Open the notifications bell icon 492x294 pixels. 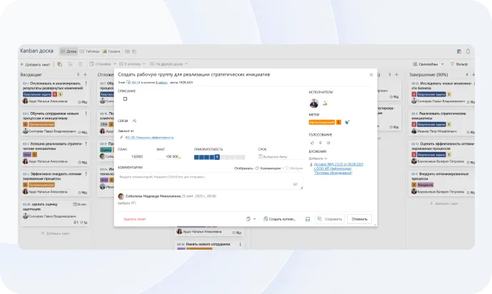click(468, 51)
